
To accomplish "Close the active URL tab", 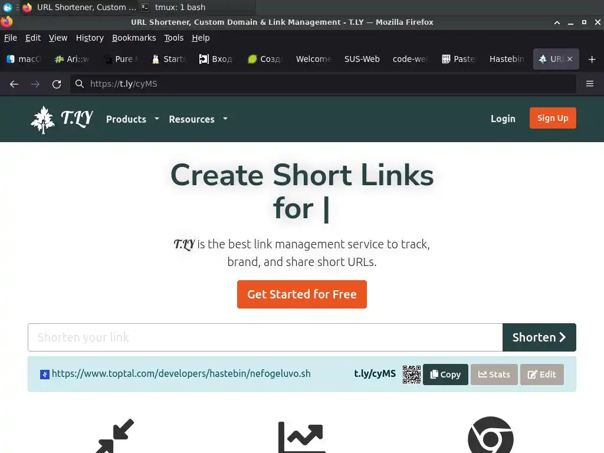I will (570, 59).
